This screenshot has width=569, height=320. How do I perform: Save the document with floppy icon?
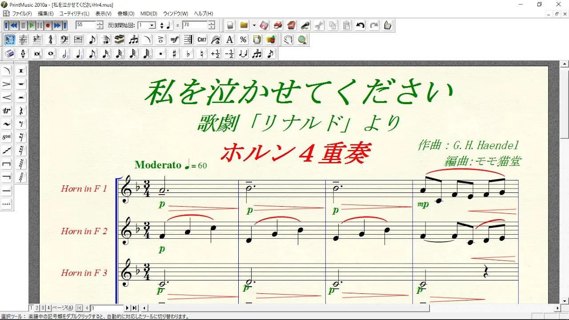pos(264,25)
